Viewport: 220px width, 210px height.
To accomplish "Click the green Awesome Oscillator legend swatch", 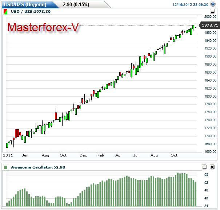I will [5, 167].
